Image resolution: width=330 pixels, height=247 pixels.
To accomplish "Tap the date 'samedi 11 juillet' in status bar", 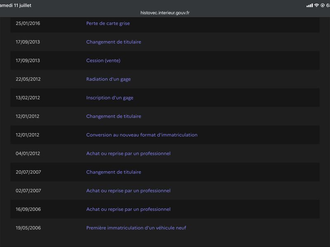I will click(16, 5).
